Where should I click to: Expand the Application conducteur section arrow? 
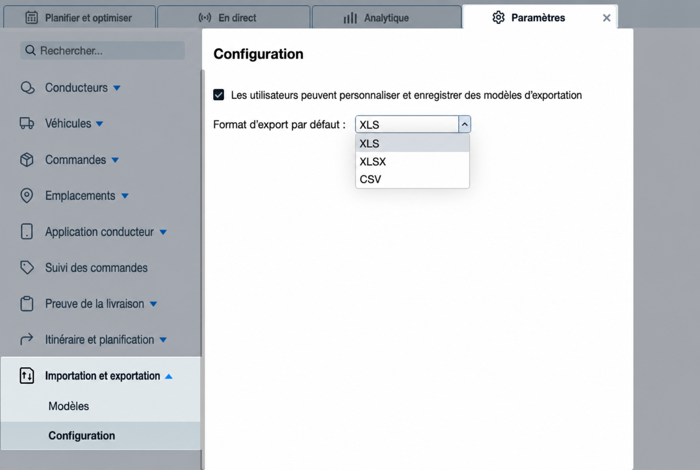point(163,232)
